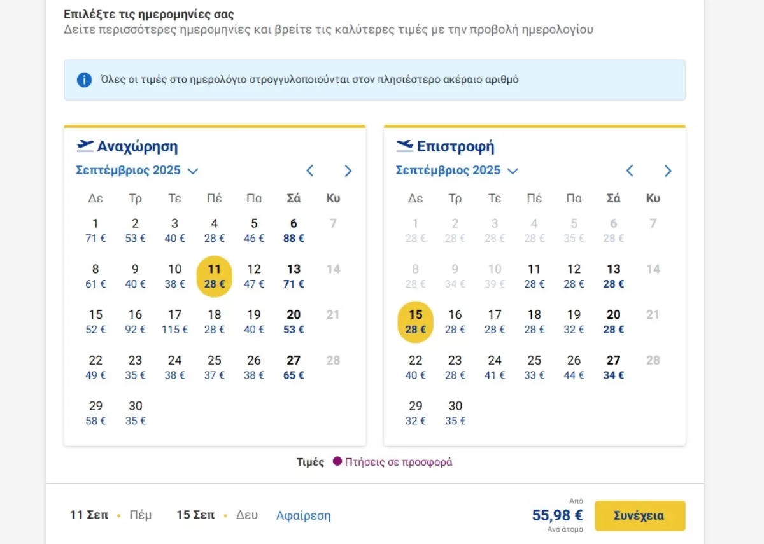Screen dimensions: 764x544
Task: Select departure date 30 priced 35 €
Action: pos(135,413)
